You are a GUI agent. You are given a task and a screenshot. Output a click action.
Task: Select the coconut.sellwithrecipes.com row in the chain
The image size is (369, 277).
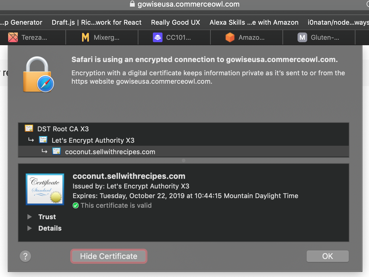pos(110,152)
